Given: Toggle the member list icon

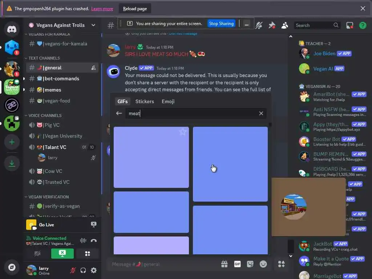Looking at the screenshot, I should [x=284, y=25].
